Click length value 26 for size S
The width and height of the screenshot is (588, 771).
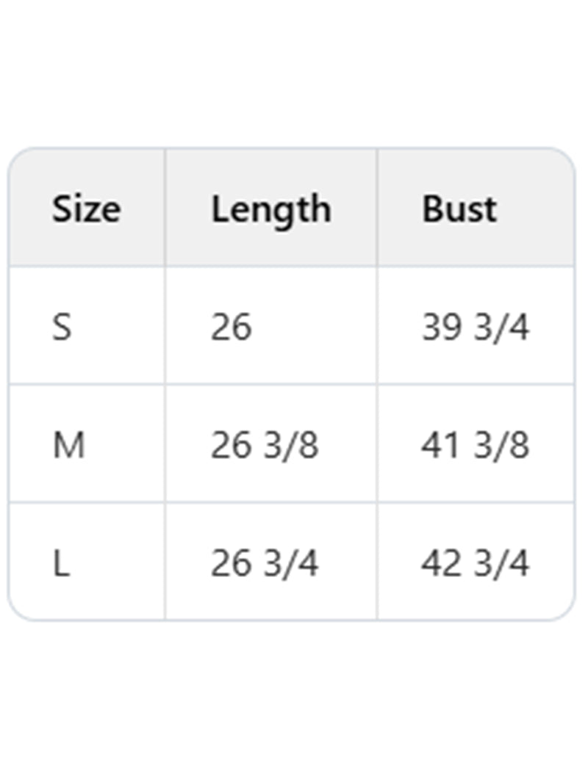[x=231, y=327]
